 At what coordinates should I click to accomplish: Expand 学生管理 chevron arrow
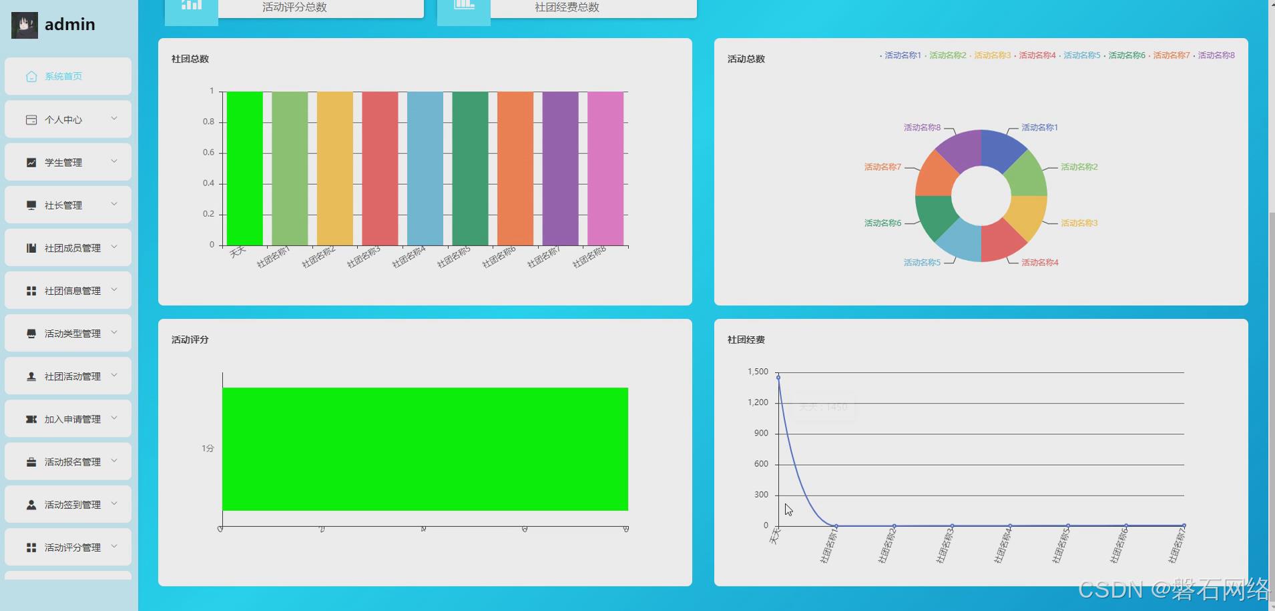114,161
